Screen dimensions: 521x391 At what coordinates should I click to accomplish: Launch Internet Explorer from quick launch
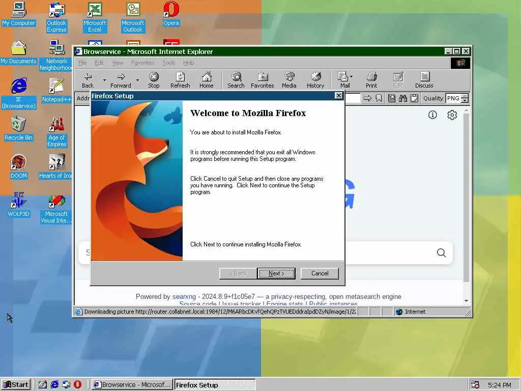pos(54,384)
